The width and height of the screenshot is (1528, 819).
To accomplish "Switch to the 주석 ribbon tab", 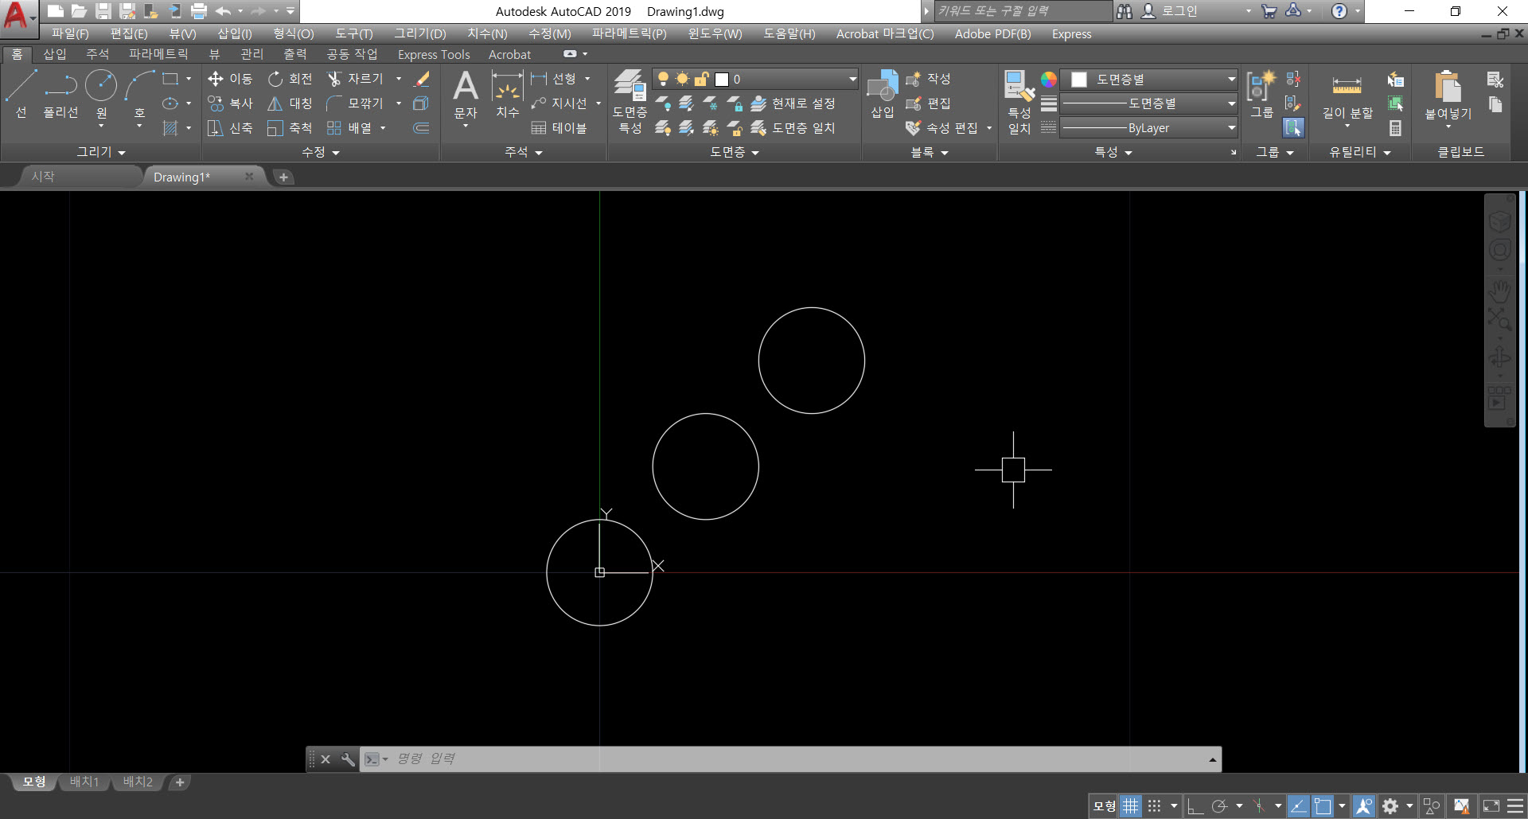I will pyautogui.click(x=98, y=54).
